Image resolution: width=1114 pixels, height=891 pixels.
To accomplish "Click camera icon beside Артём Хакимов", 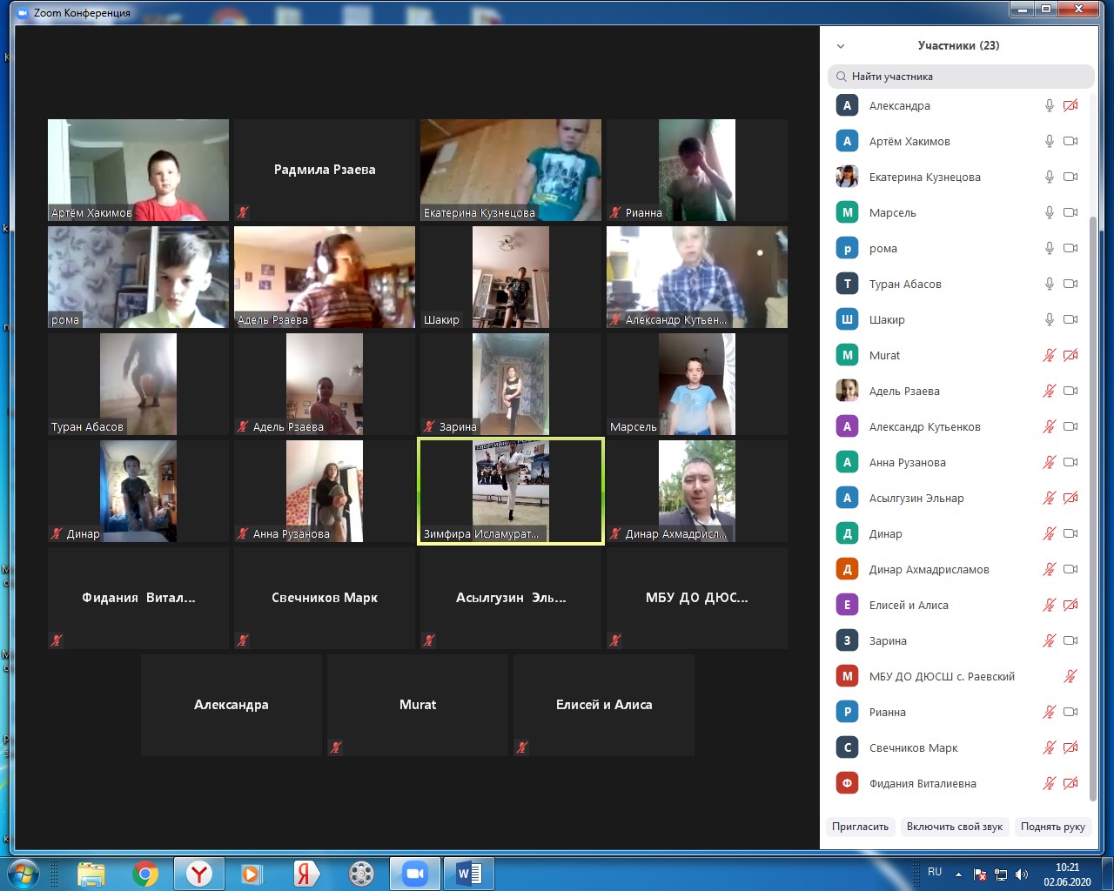I will pos(1070,141).
